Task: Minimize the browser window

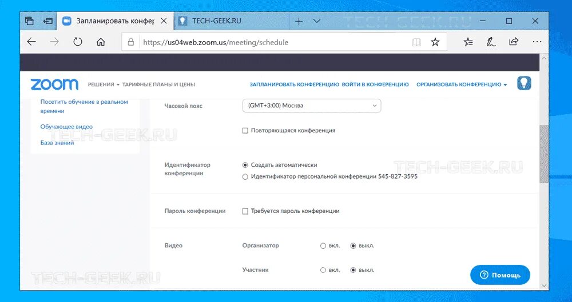Action: click(483, 21)
